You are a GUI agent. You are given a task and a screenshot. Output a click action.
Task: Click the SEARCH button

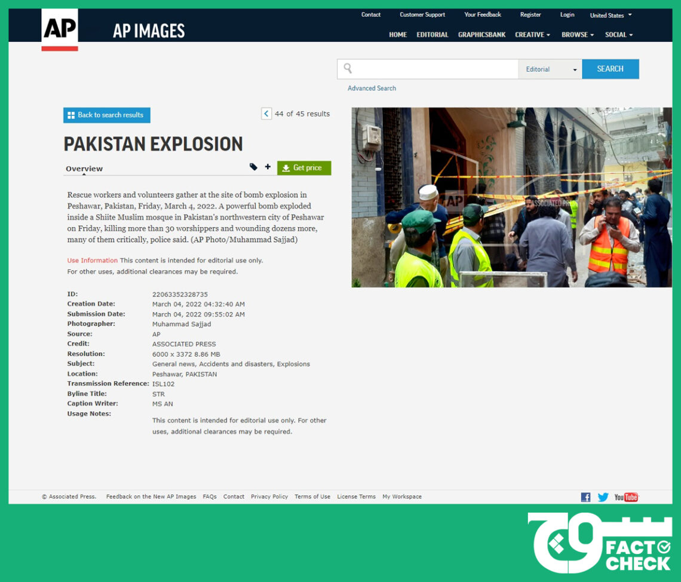coord(610,69)
